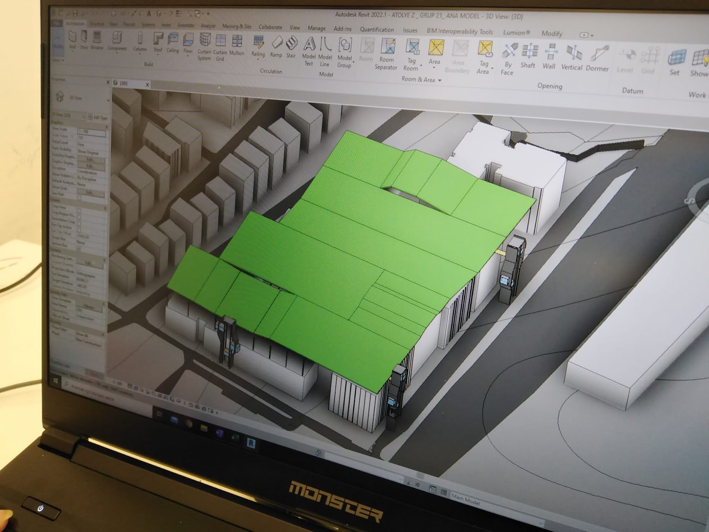
Task: Choose the Curtain Grid tool
Action: 220,47
